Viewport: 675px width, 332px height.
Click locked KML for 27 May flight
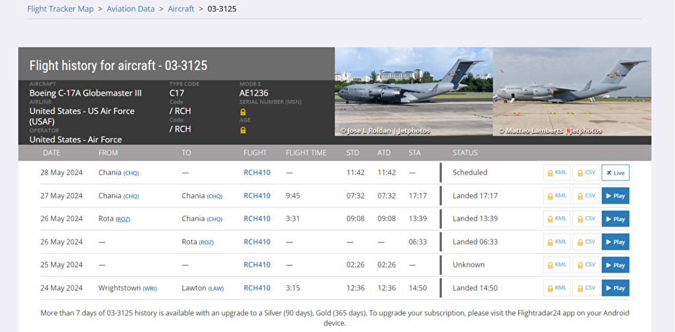557,196
